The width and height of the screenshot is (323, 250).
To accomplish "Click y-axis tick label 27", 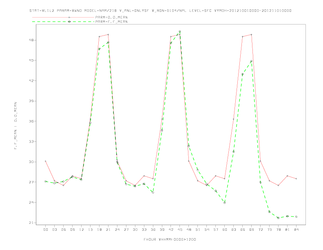I will click(31, 182).
